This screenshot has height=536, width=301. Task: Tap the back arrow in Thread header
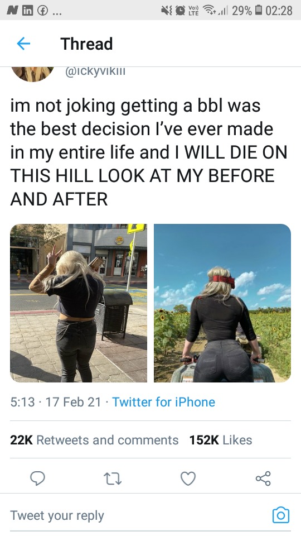(23, 44)
